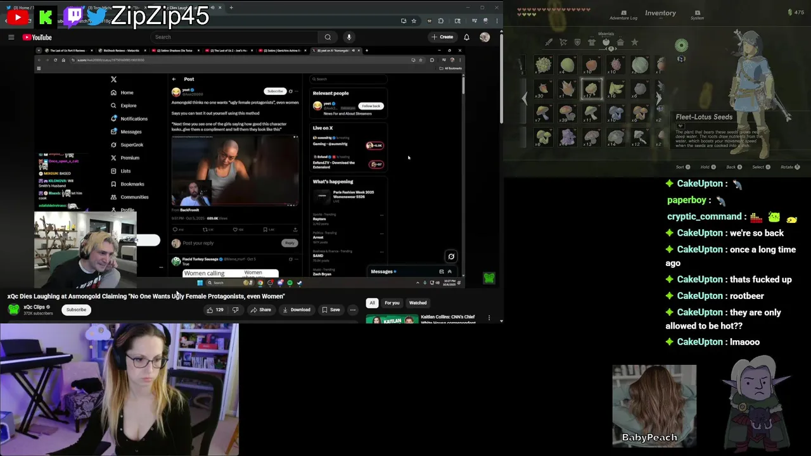Select the System tab in the game

tap(698, 15)
